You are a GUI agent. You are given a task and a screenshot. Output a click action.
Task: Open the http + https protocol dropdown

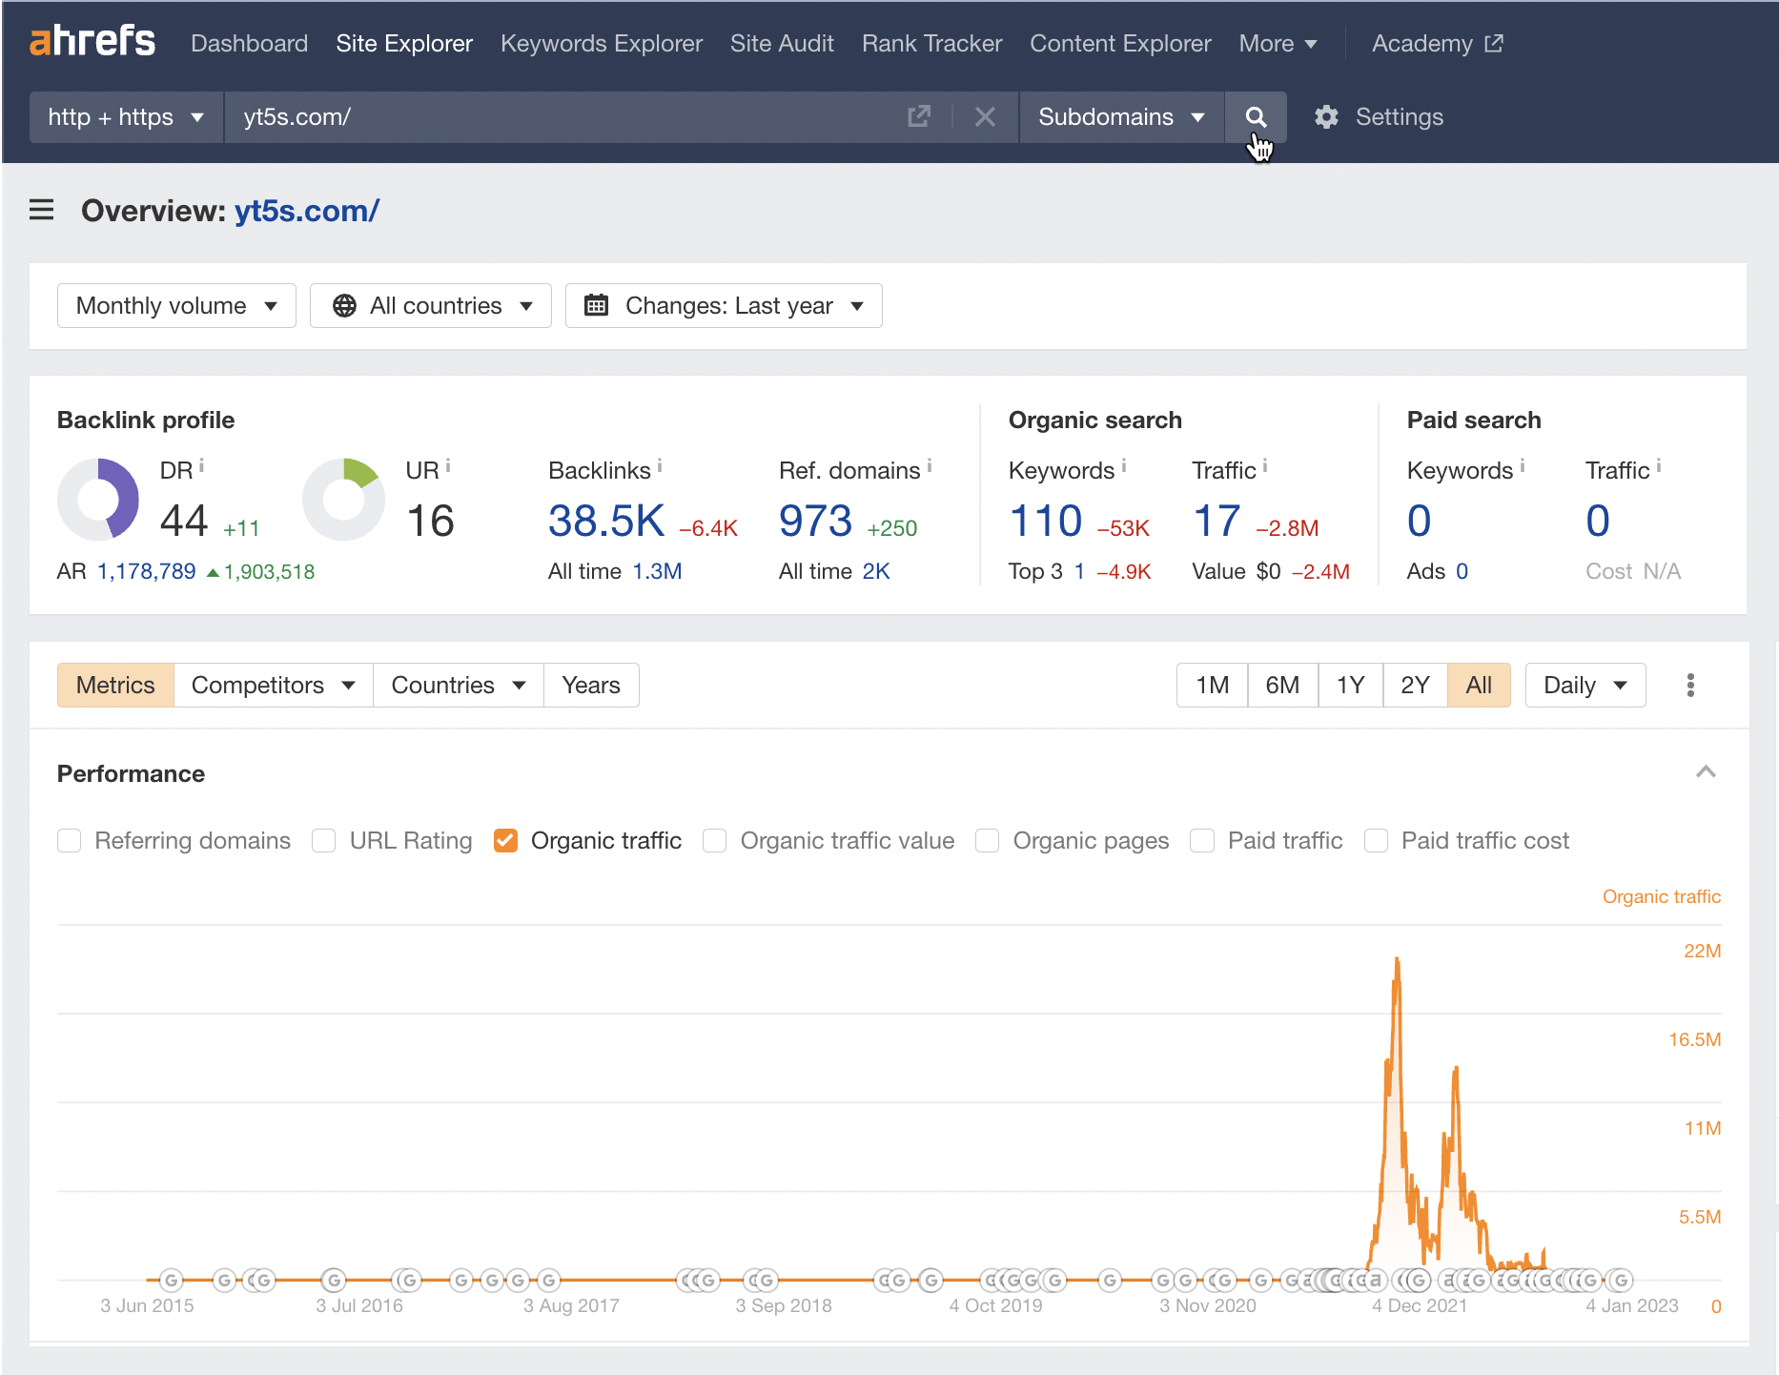click(x=125, y=116)
